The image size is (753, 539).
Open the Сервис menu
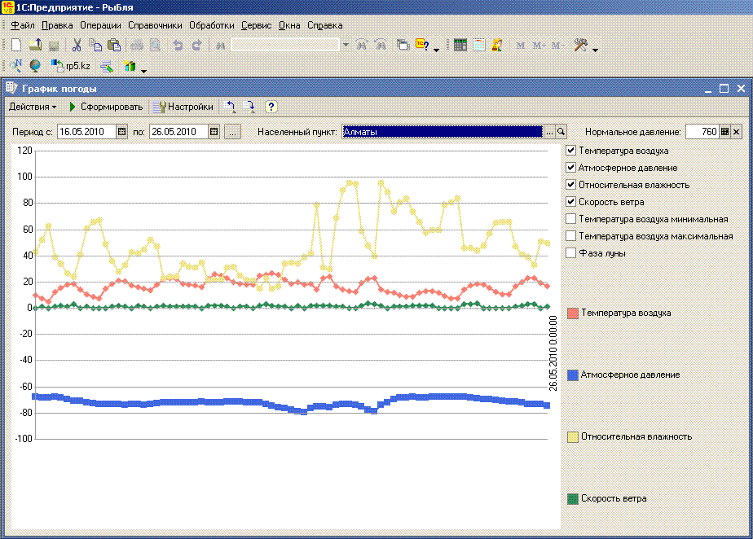point(257,25)
